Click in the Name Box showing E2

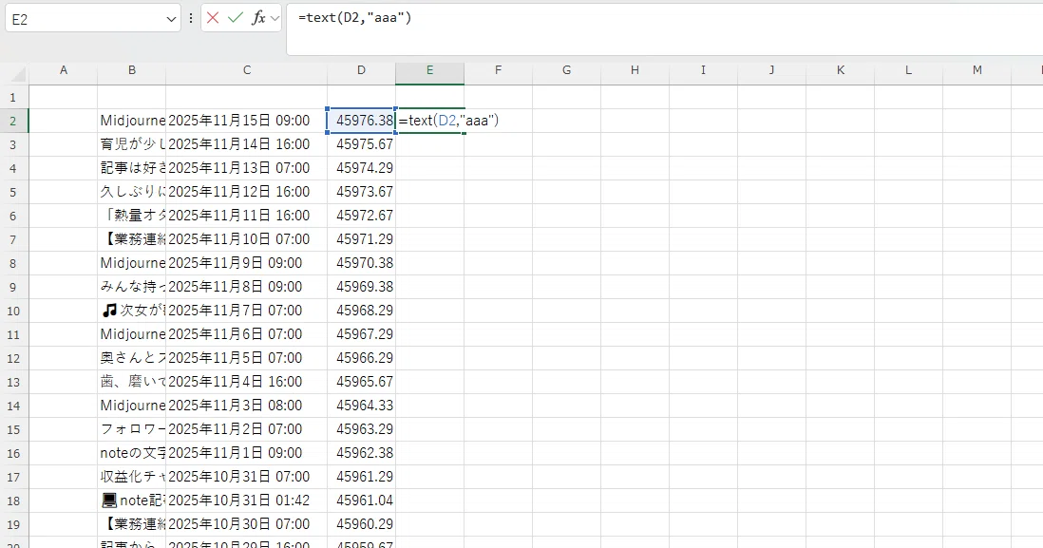(x=85, y=19)
